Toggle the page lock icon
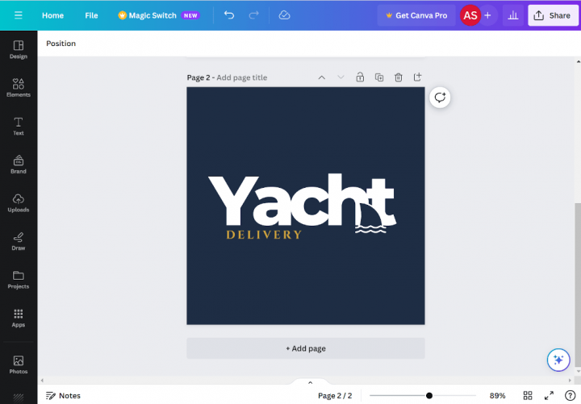The height and width of the screenshot is (404, 581). pos(360,77)
